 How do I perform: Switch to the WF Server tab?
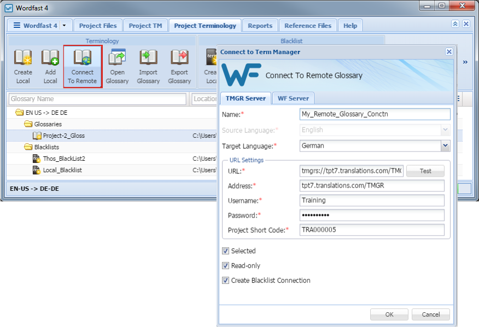pyautogui.click(x=293, y=98)
